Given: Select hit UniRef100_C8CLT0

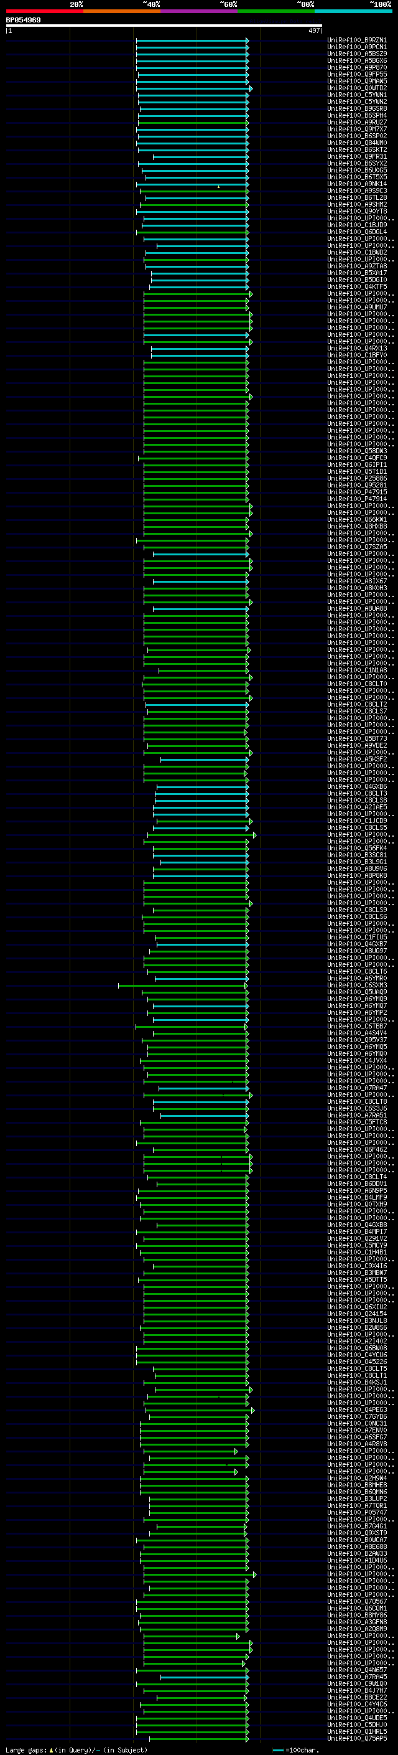Looking at the screenshot, I should 356,684.
